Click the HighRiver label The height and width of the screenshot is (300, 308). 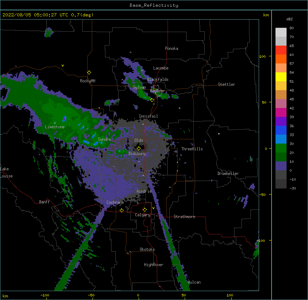click(x=154, y=265)
